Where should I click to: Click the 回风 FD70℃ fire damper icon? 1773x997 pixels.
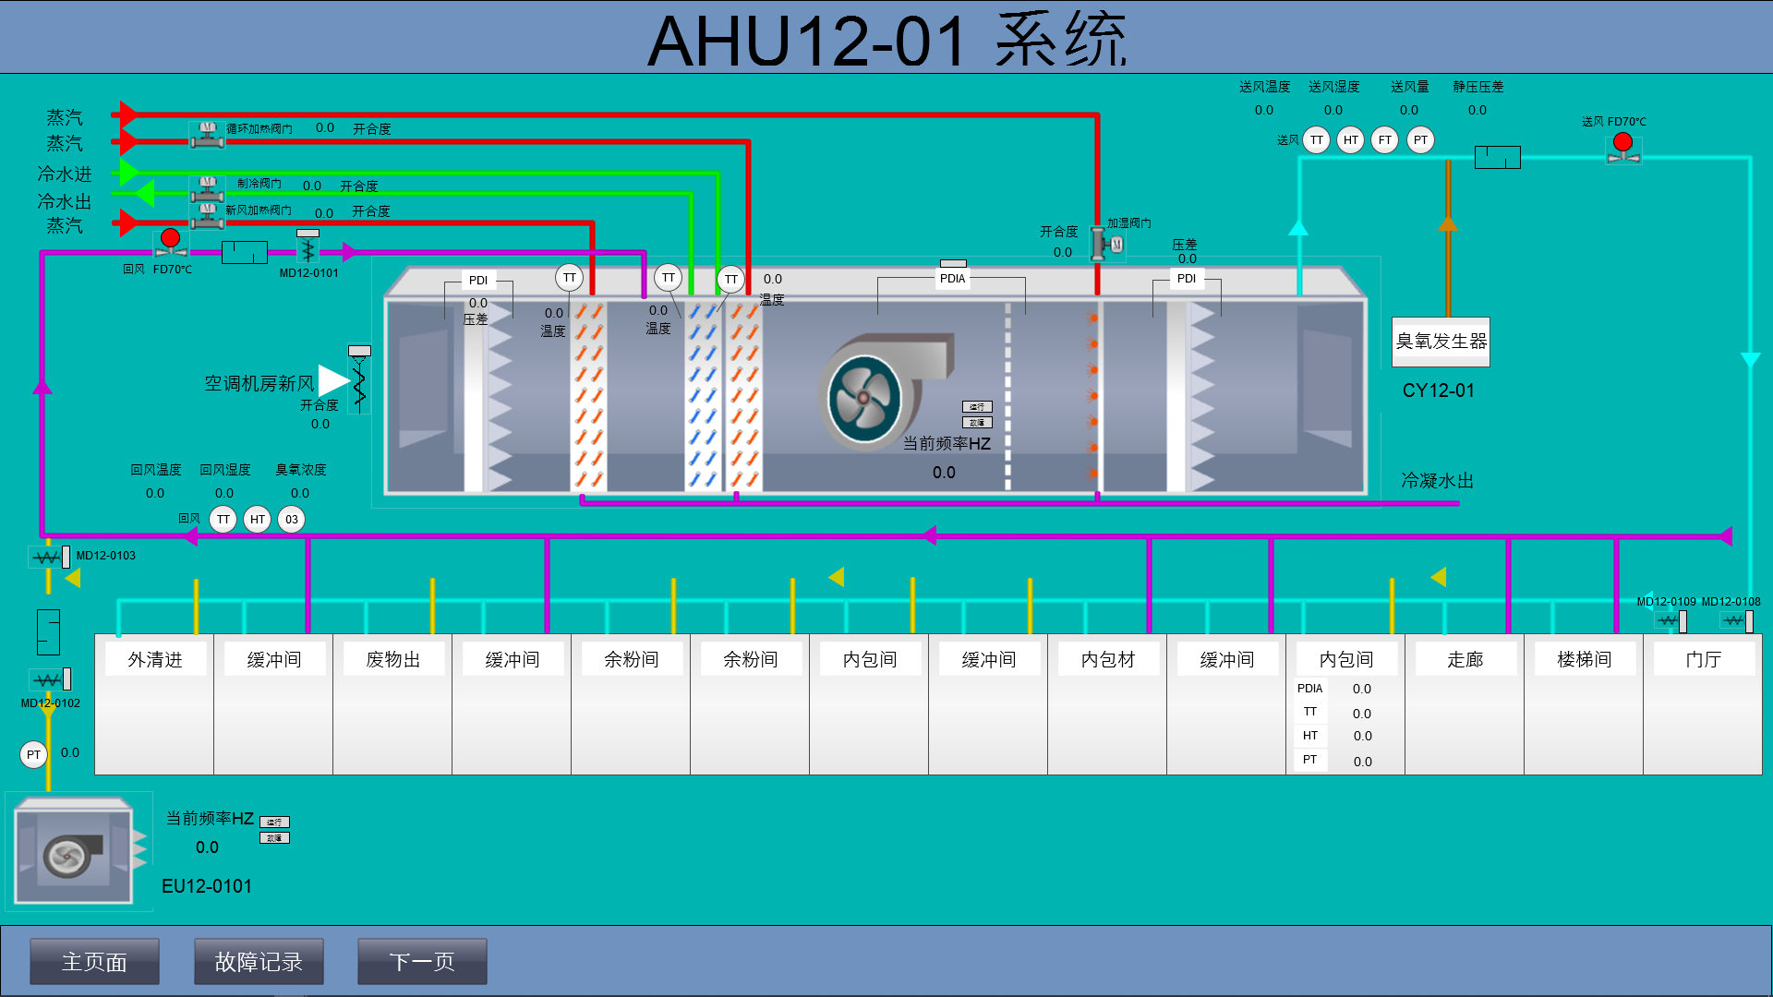coord(170,243)
